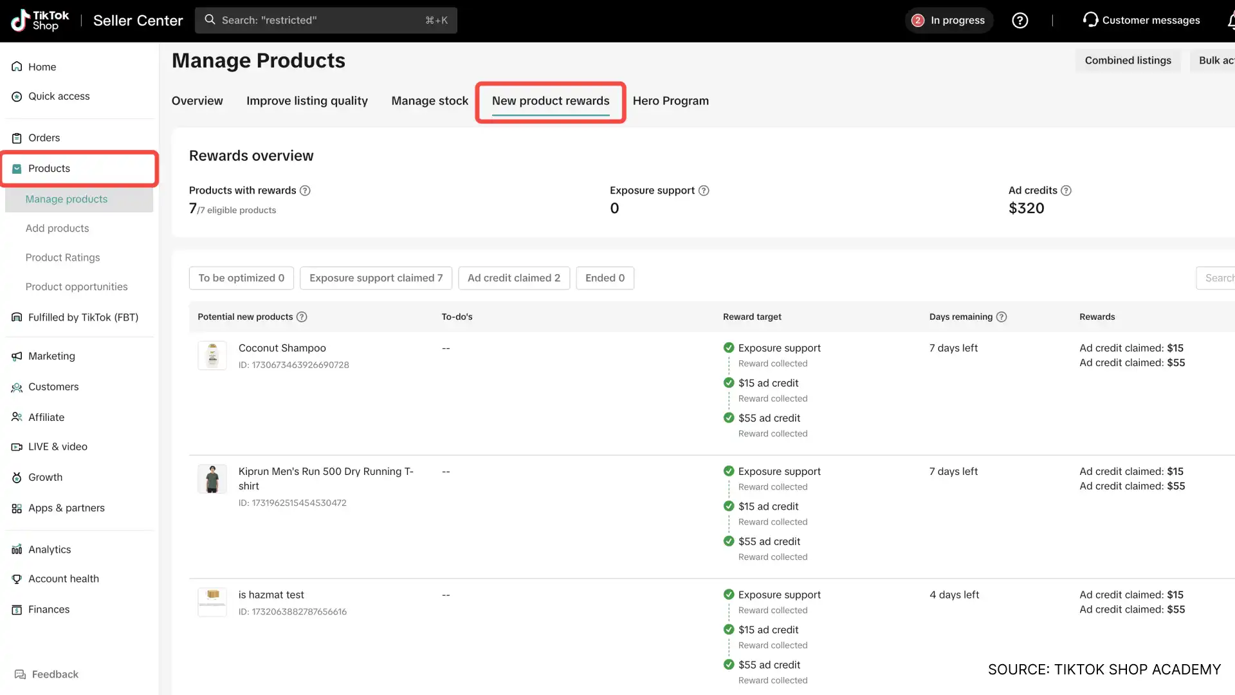The image size is (1235, 695).
Task: Switch to the Hero Program tab
Action: pos(671,101)
